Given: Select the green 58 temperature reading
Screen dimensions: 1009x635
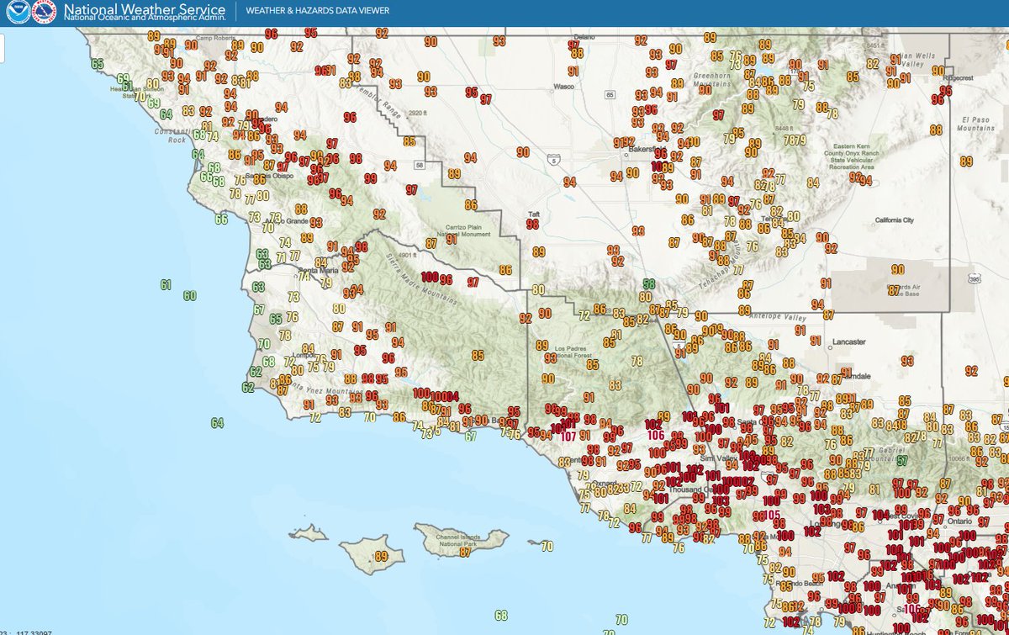Looking at the screenshot, I should pos(649,284).
